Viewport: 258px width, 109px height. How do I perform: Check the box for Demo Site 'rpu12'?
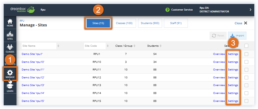click(x=246, y=78)
